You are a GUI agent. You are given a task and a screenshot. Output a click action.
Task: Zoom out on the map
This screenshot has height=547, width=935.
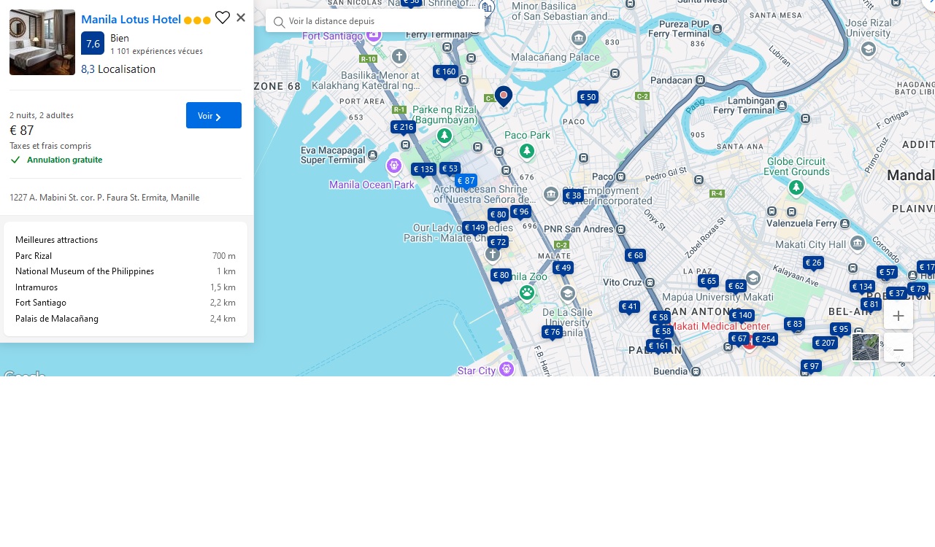[899, 349]
